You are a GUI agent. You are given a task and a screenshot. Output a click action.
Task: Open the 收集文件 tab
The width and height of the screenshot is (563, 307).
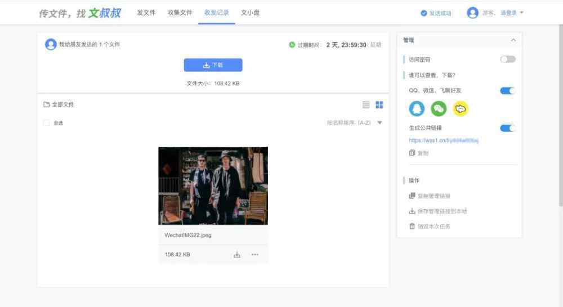180,12
